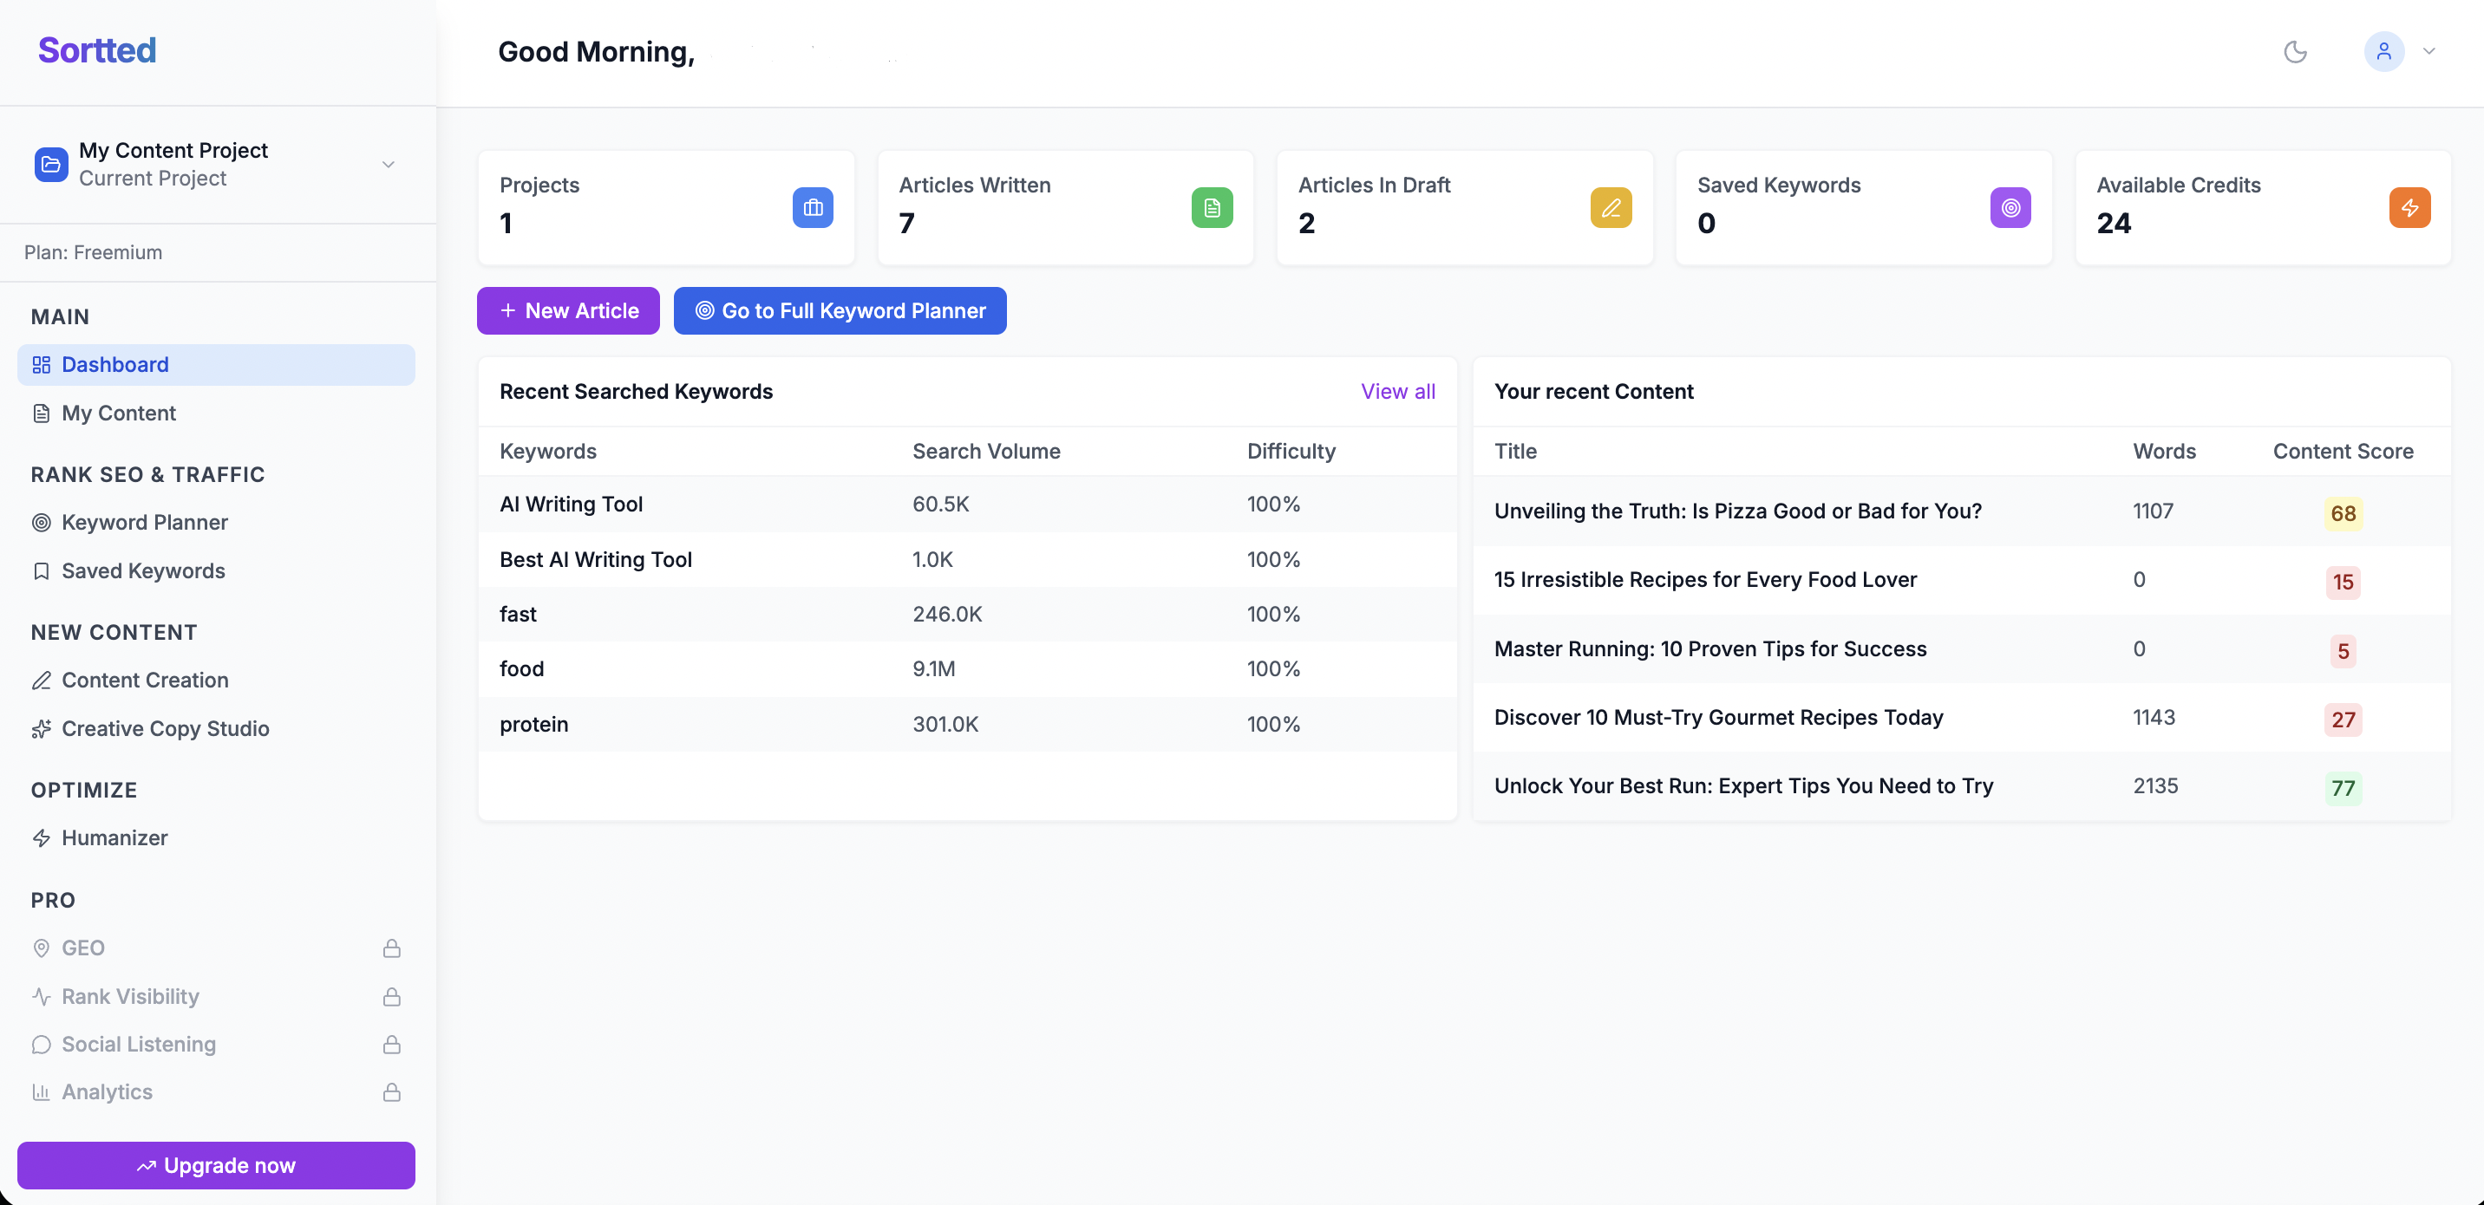Click the Available Credits lightning icon
Viewport: 2484px width, 1205px height.
(2409, 207)
